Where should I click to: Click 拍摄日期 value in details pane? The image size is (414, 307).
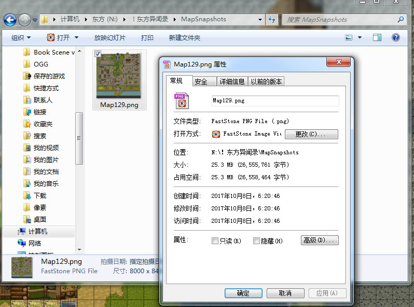[x=145, y=261]
